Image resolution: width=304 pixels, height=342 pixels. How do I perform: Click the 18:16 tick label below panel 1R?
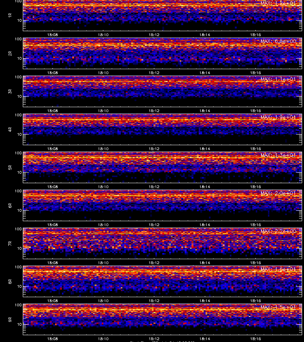[x=255, y=35]
